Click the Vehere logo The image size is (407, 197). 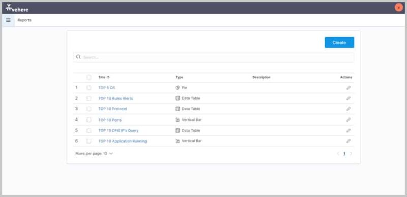(x=17, y=8)
